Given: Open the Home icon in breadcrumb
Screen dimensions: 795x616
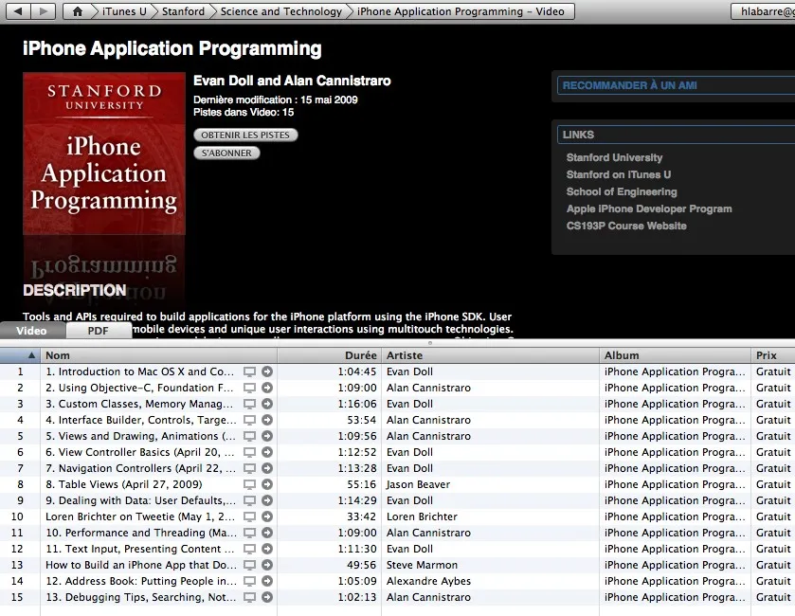Looking at the screenshot, I should [77, 11].
